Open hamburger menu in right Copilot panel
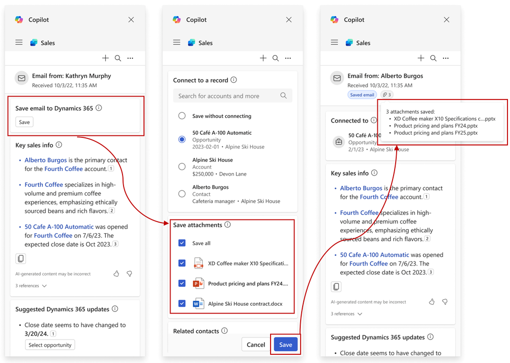The height and width of the screenshot is (363, 510). (334, 42)
